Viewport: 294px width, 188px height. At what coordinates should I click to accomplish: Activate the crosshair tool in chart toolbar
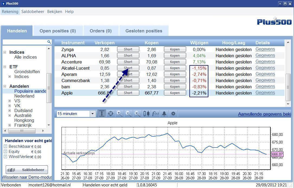111,114
